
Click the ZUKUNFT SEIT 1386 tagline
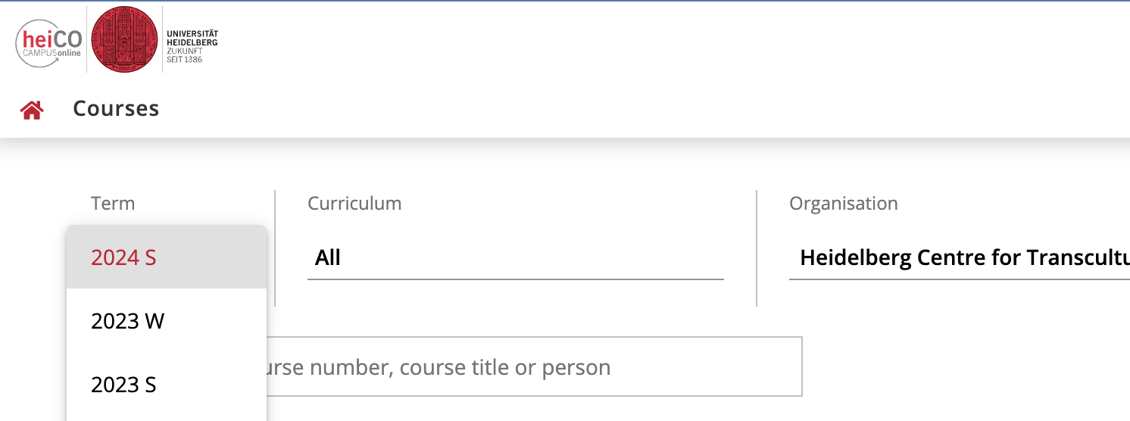[x=185, y=55]
